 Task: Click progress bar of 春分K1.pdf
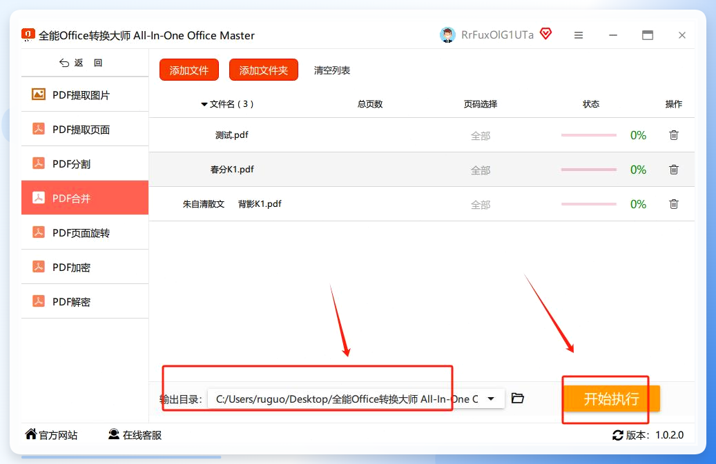point(588,170)
